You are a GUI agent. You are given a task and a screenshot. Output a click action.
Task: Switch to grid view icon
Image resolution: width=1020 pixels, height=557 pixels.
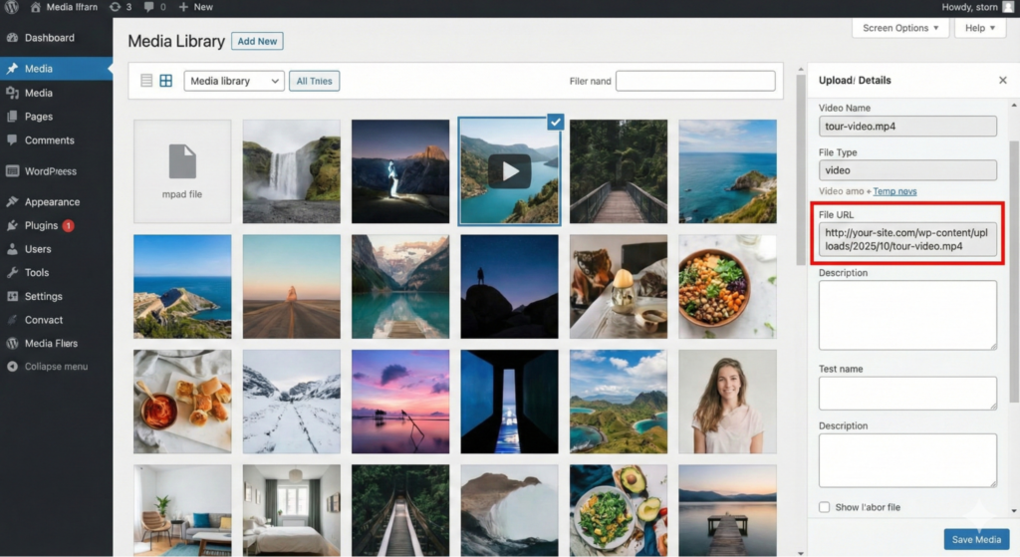click(166, 81)
